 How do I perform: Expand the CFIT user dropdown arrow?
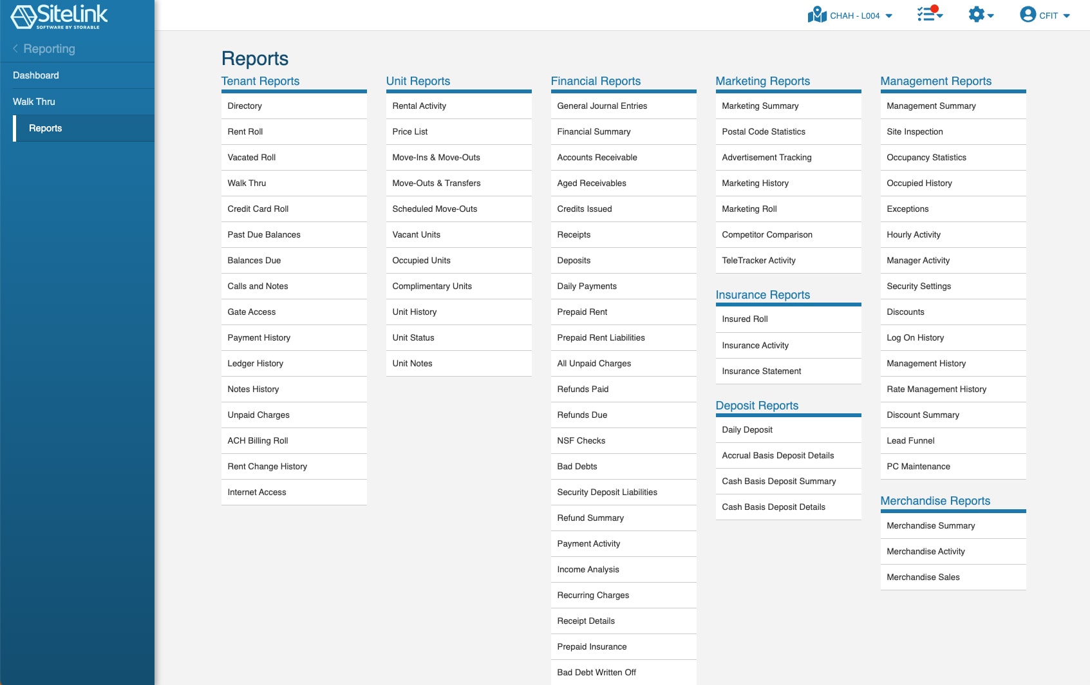point(1066,16)
